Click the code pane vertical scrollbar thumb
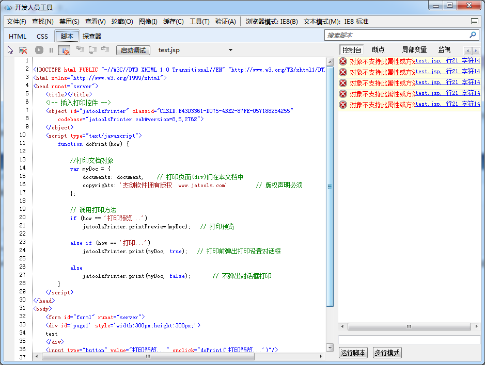The image size is (485, 365). pos(330,187)
